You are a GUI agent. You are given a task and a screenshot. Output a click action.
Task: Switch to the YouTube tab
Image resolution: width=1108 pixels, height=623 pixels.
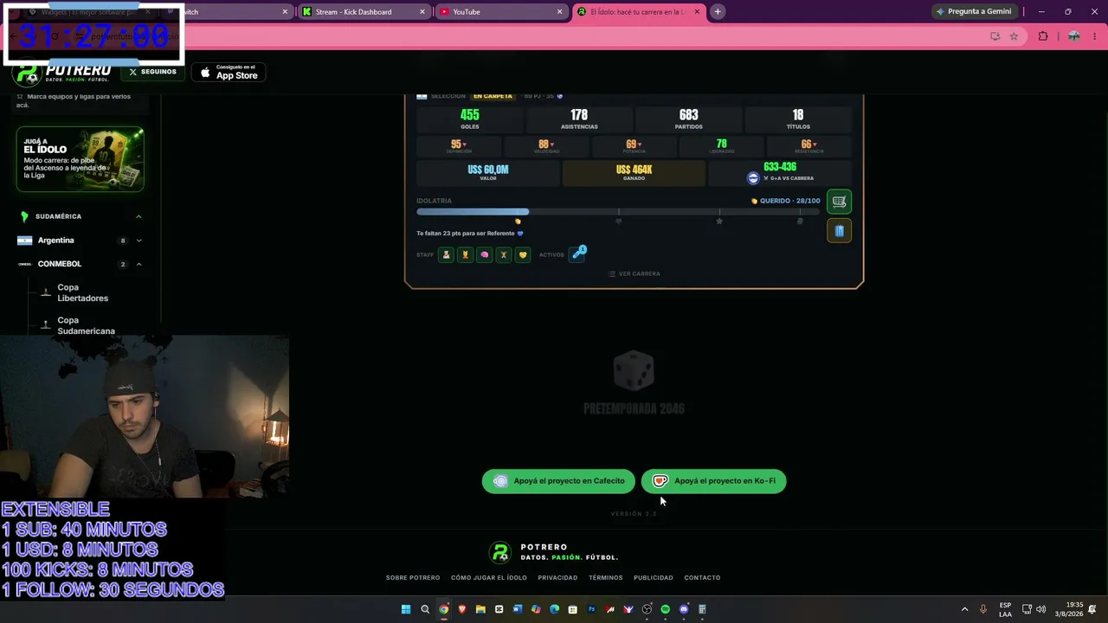[x=499, y=12]
